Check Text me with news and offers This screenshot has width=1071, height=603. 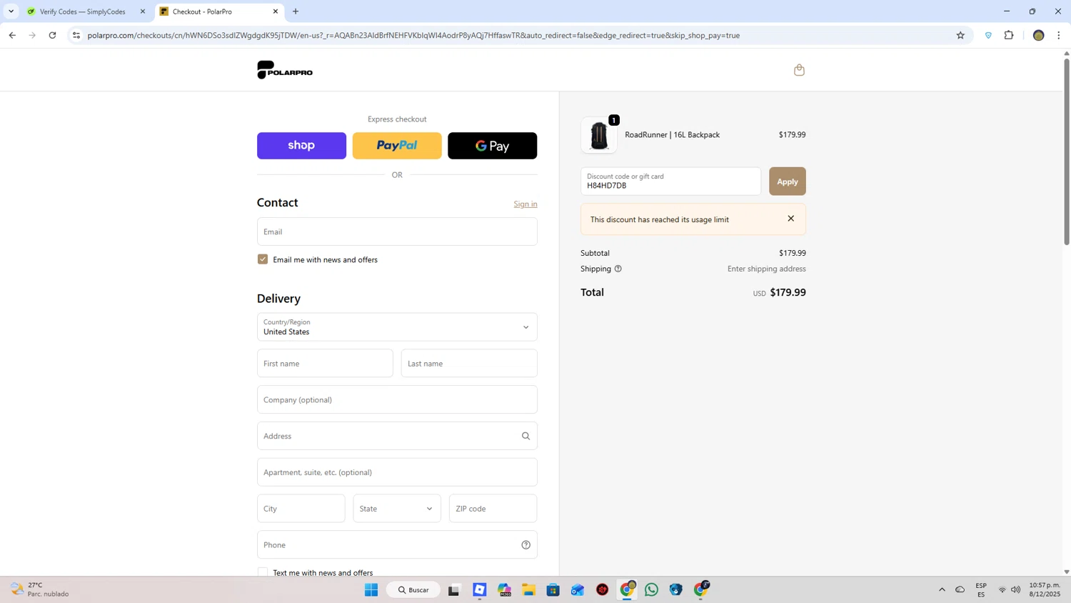pyautogui.click(x=263, y=572)
